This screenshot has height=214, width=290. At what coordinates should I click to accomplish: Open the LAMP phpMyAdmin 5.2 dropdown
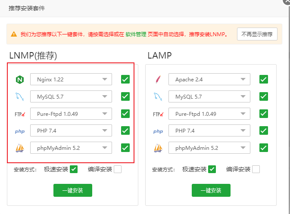click(x=209, y=148)
